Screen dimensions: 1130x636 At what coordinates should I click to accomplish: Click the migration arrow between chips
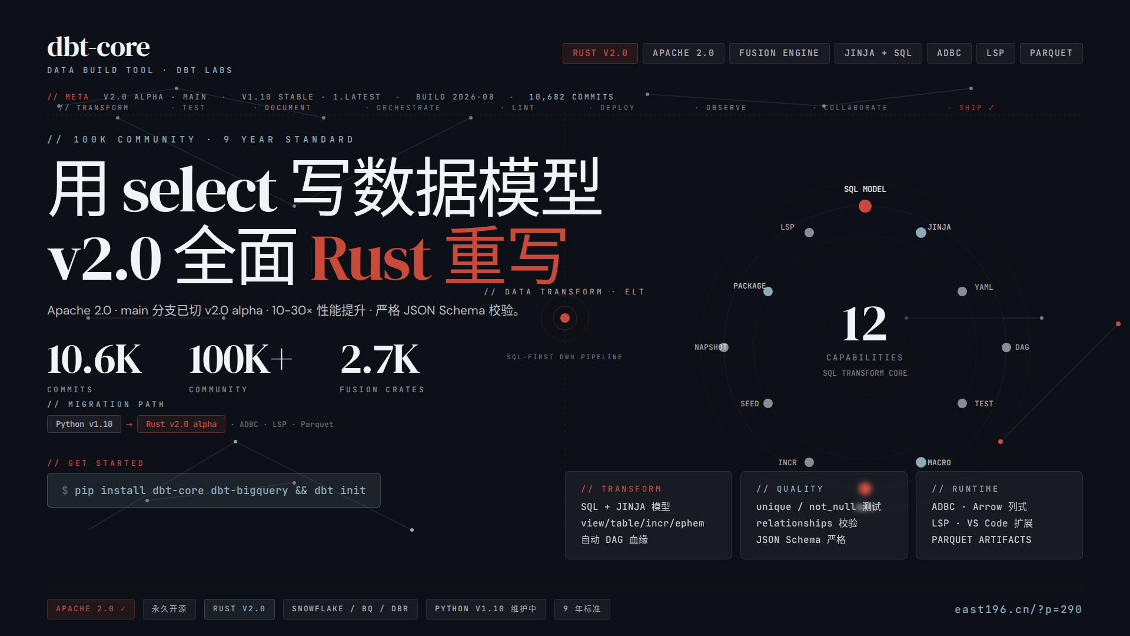[129, 425]
